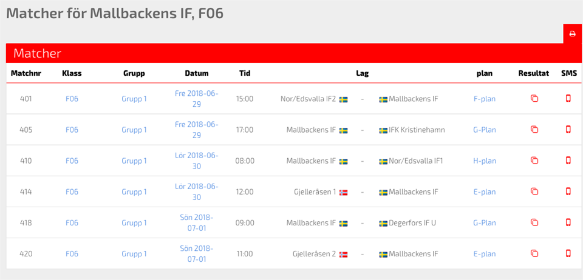Image resolution: width=583 pixels, height=280 pixels.
Task: Select date Lör 2018-06-30 for match 410
Action: pyautogui.click(x=196, y=161)
